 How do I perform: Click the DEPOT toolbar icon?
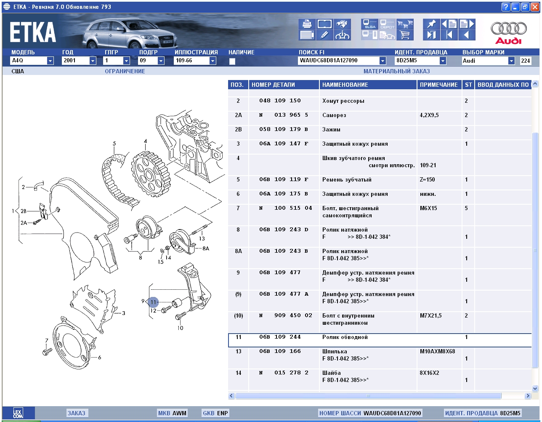coord(387,24)
